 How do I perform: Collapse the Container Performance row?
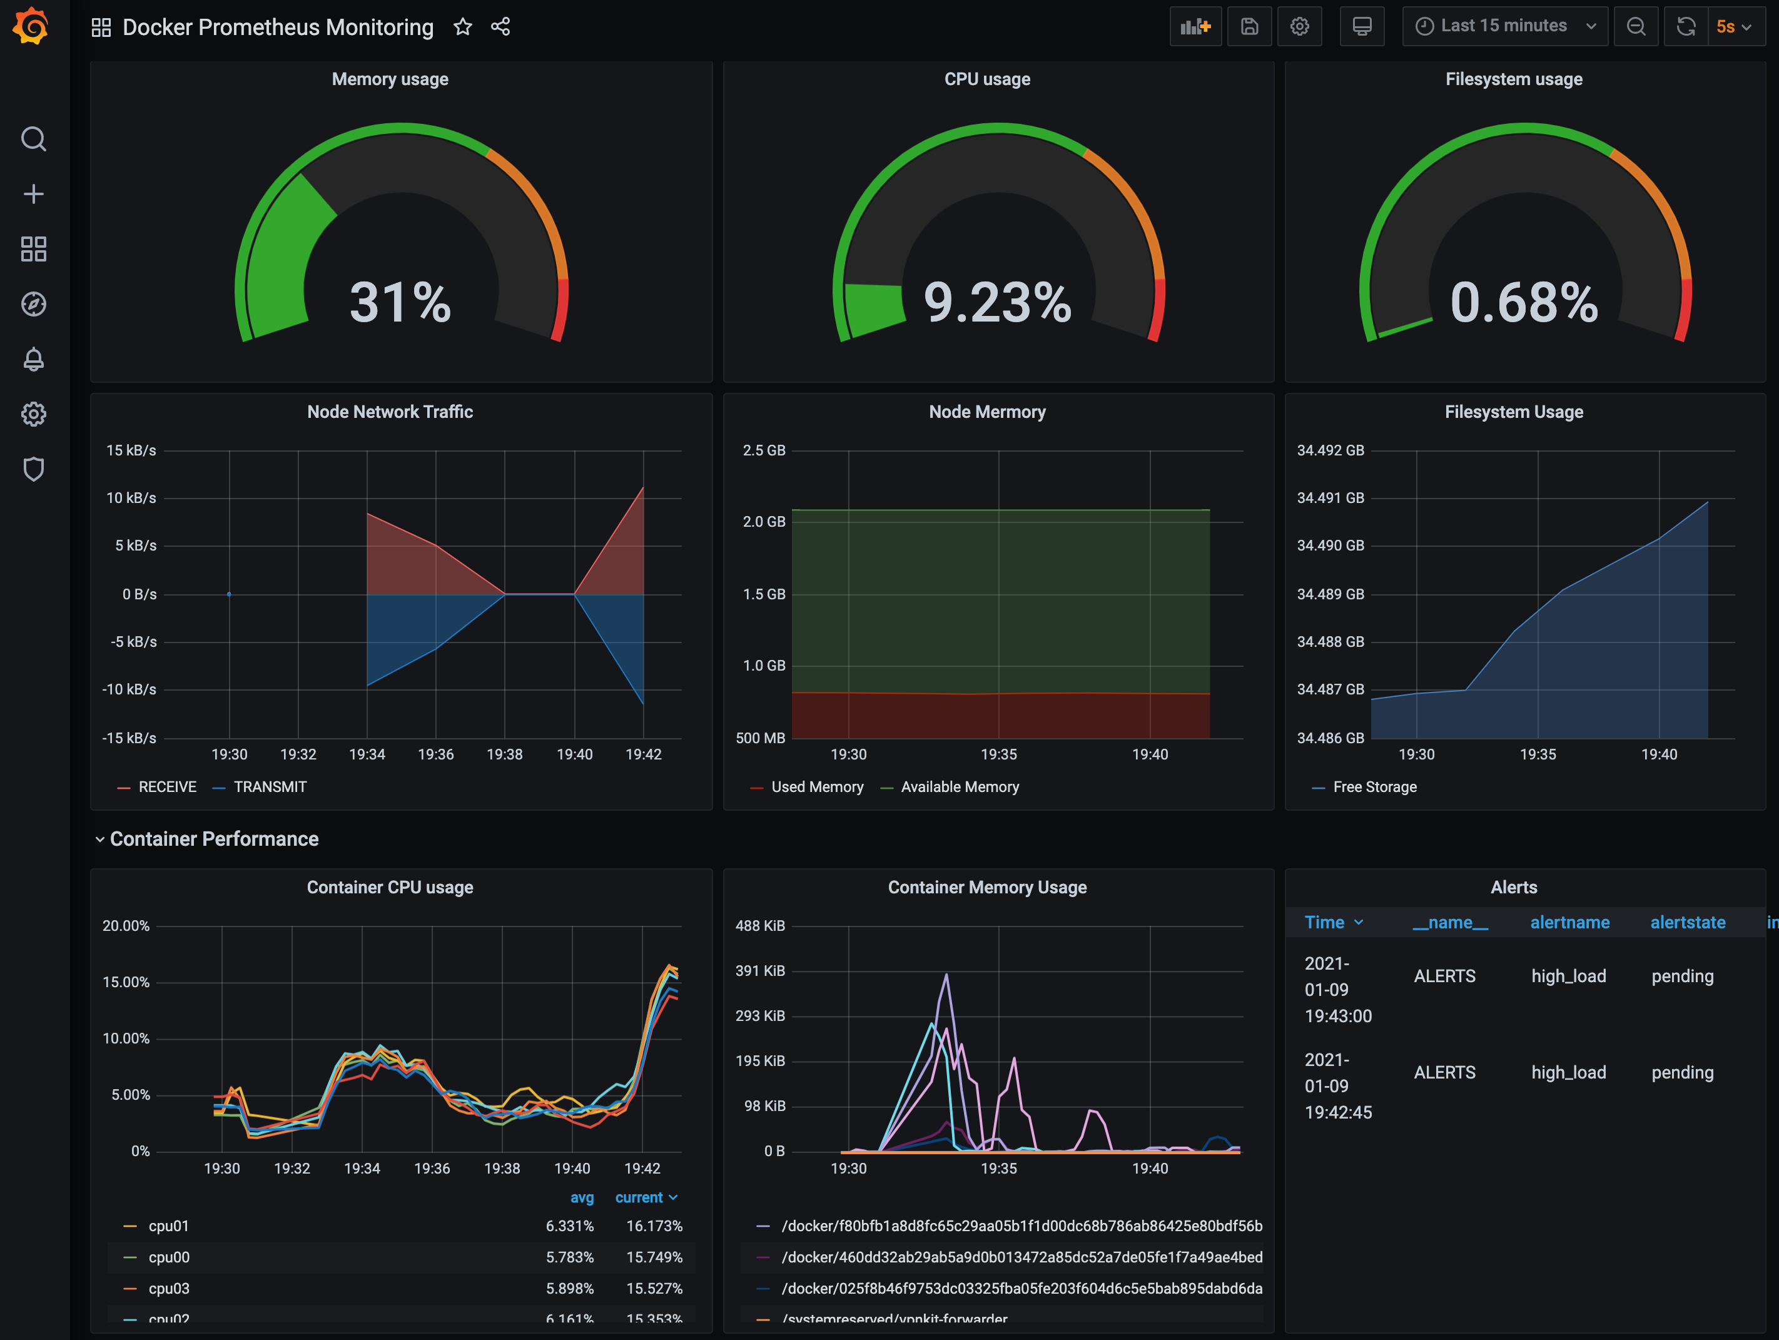point(213,839)
